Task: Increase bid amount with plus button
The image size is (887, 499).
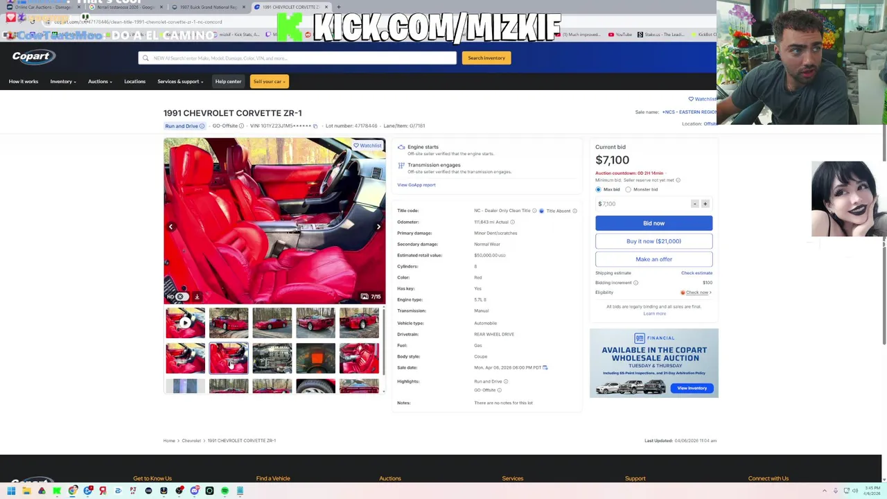Action: [705, 204]
